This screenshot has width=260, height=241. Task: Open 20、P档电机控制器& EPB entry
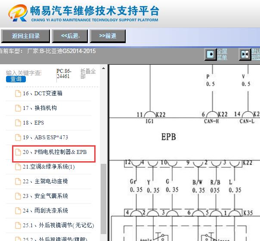click(55, 152)
